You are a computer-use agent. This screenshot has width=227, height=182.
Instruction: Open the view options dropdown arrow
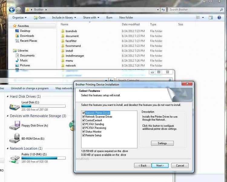click(203, 18)
